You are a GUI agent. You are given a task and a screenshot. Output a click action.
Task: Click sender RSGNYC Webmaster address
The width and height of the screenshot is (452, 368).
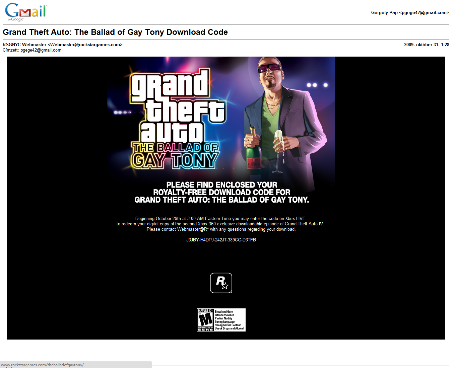click(63, 45)
